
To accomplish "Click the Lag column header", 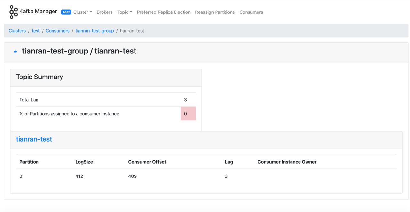I will (229, 162).
